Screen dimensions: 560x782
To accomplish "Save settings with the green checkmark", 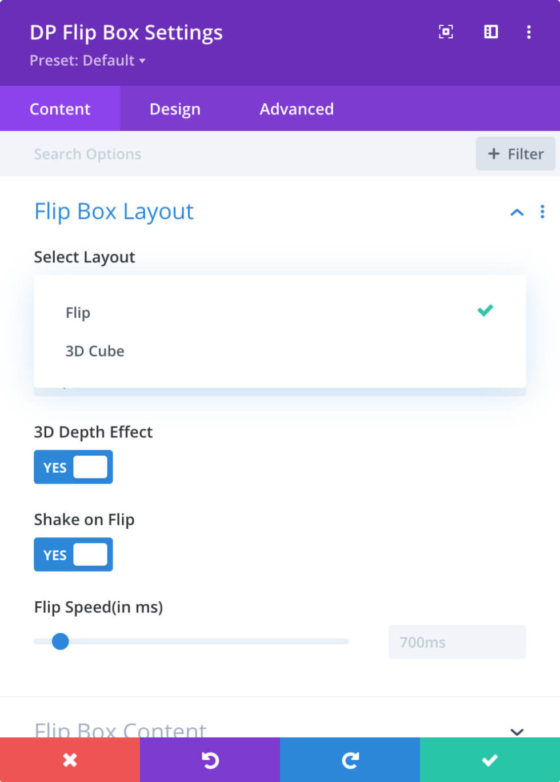I will 490,759.
